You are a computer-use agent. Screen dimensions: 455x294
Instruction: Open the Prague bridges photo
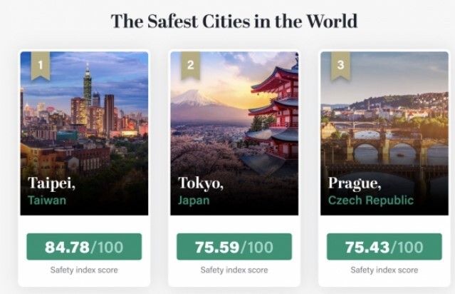(x=385, y=133)
